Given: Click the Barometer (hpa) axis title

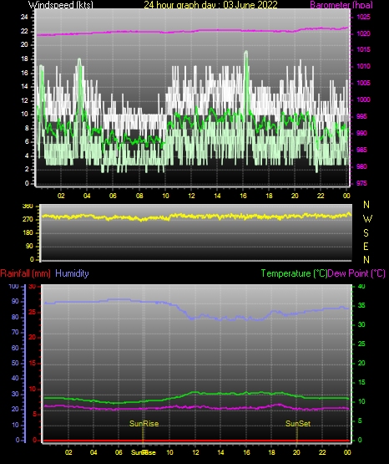Looking at the screenshot, I should click(341, 5).
